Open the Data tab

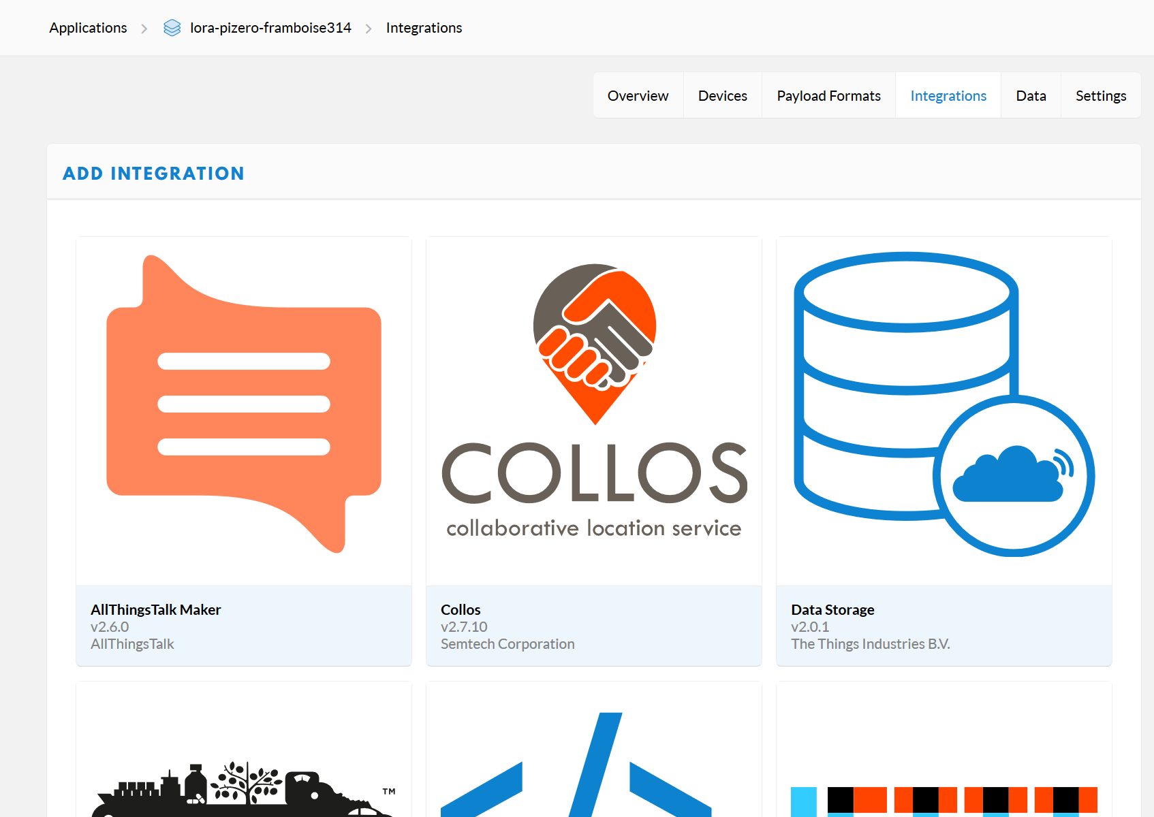[x=1031, y=95]
